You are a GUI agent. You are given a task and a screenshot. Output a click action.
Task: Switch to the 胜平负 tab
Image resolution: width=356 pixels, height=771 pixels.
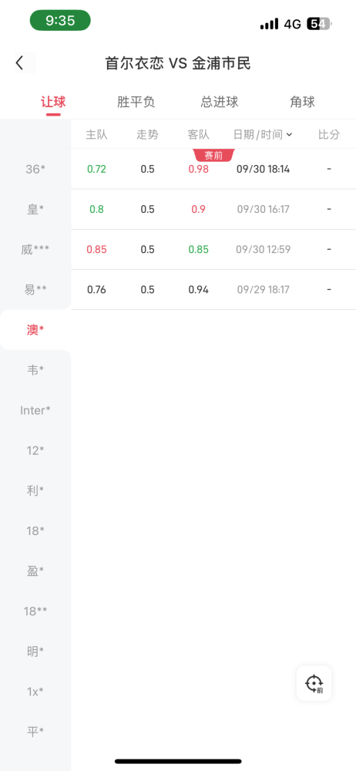136,103
